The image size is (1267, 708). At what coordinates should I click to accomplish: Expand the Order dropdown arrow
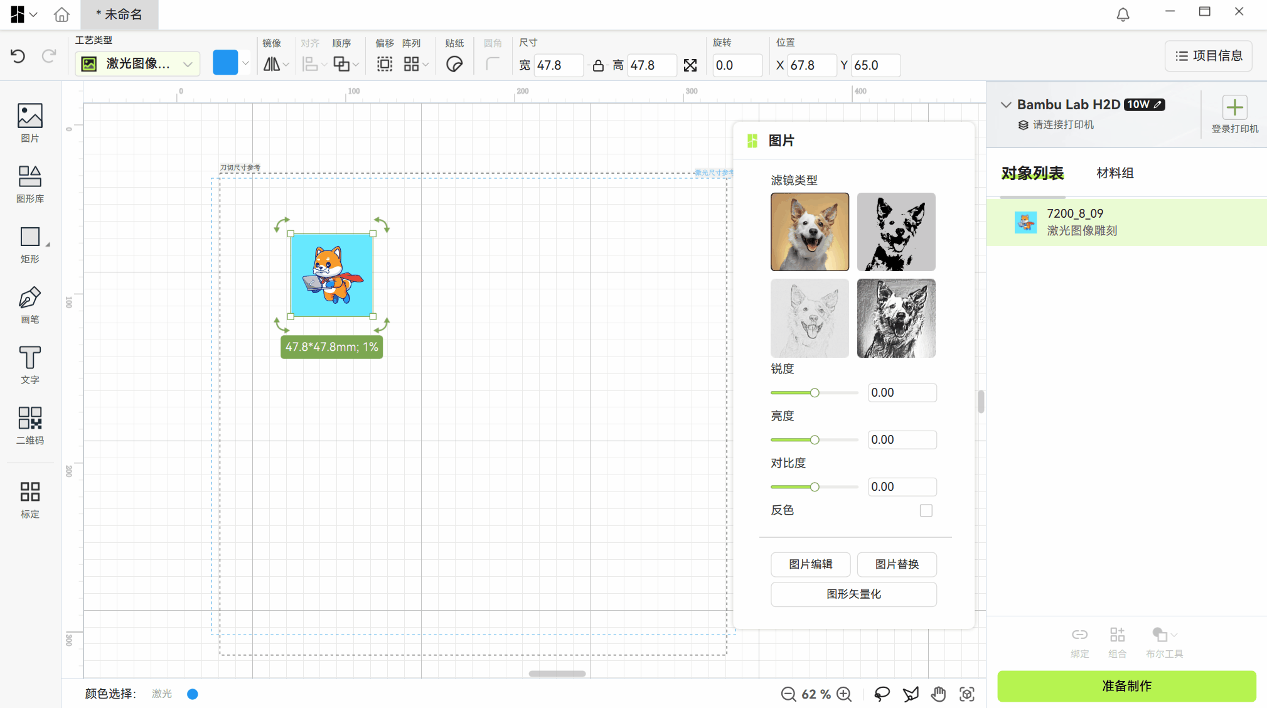356,65
